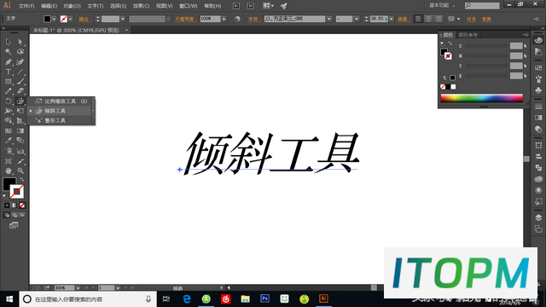546x307 pixels.
Task: Set toolbox mode to Color
Action: pos(7,206)
